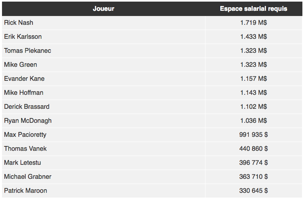
Task: Click the Joueur column header
Action: (x=103, y=9)
